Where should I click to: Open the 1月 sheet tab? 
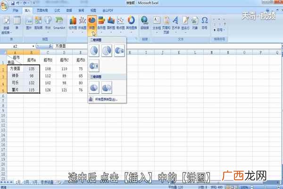click(x=18, y=182)
